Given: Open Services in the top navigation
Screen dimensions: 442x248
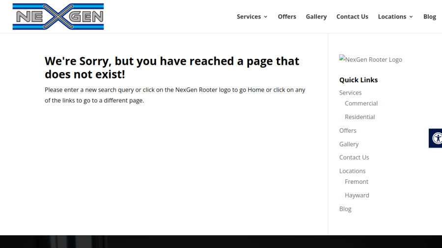Looking at the screenshot, I should click(x=249, y=17).
